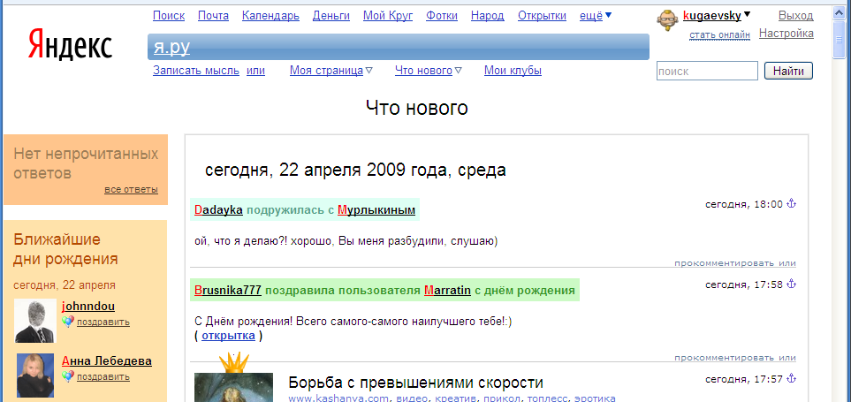Open the Поиск service link

point(169,16)
